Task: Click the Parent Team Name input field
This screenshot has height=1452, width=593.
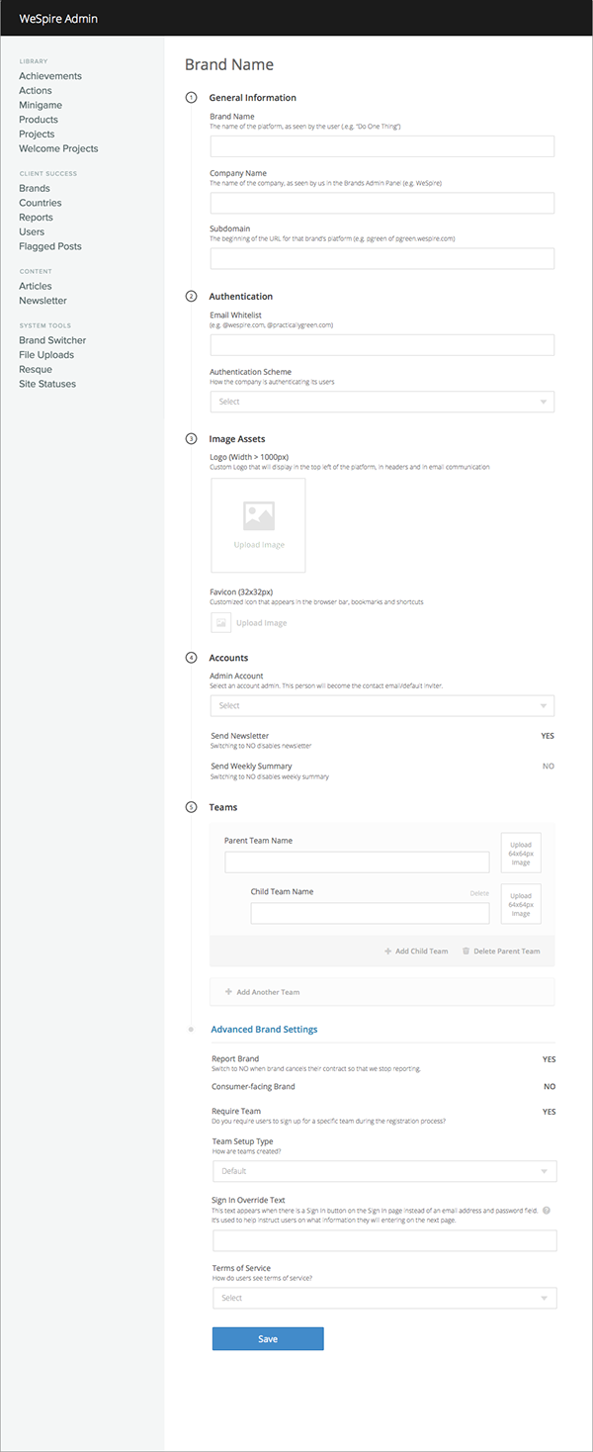Action: click(x=358, y=862)
